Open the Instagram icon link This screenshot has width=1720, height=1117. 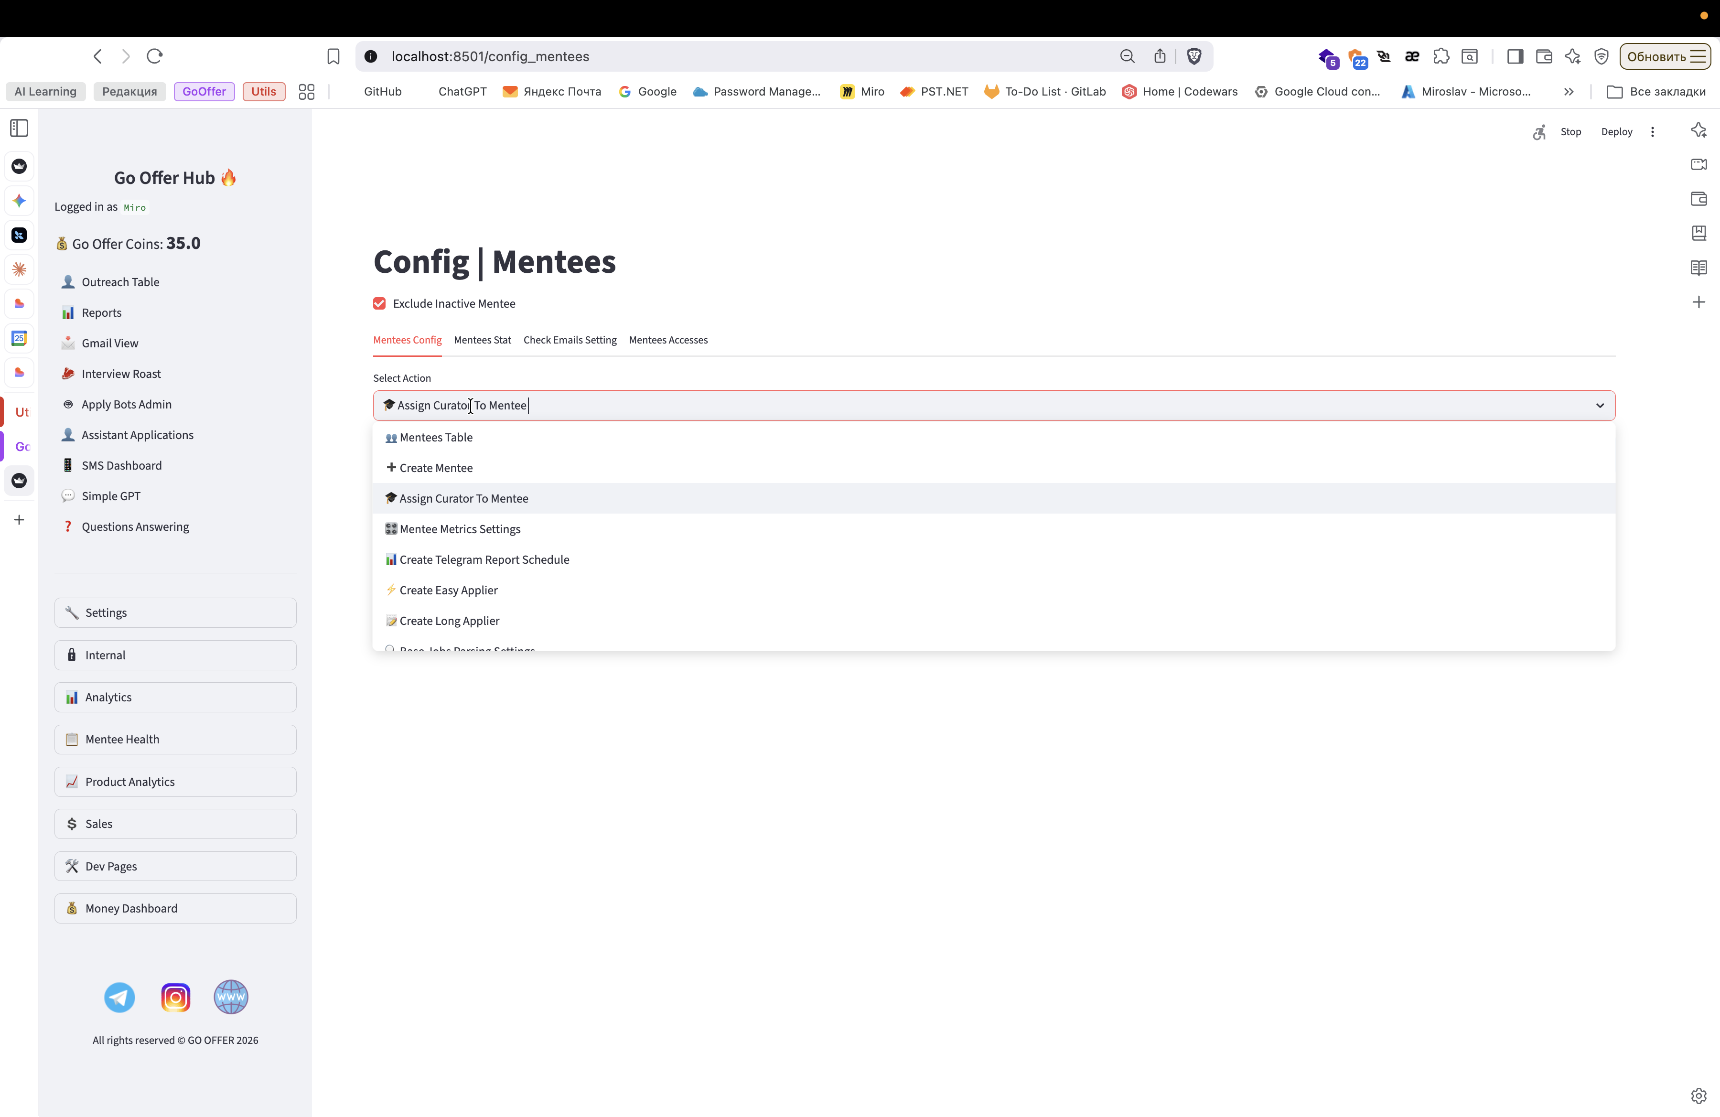(x=176, y=997)
